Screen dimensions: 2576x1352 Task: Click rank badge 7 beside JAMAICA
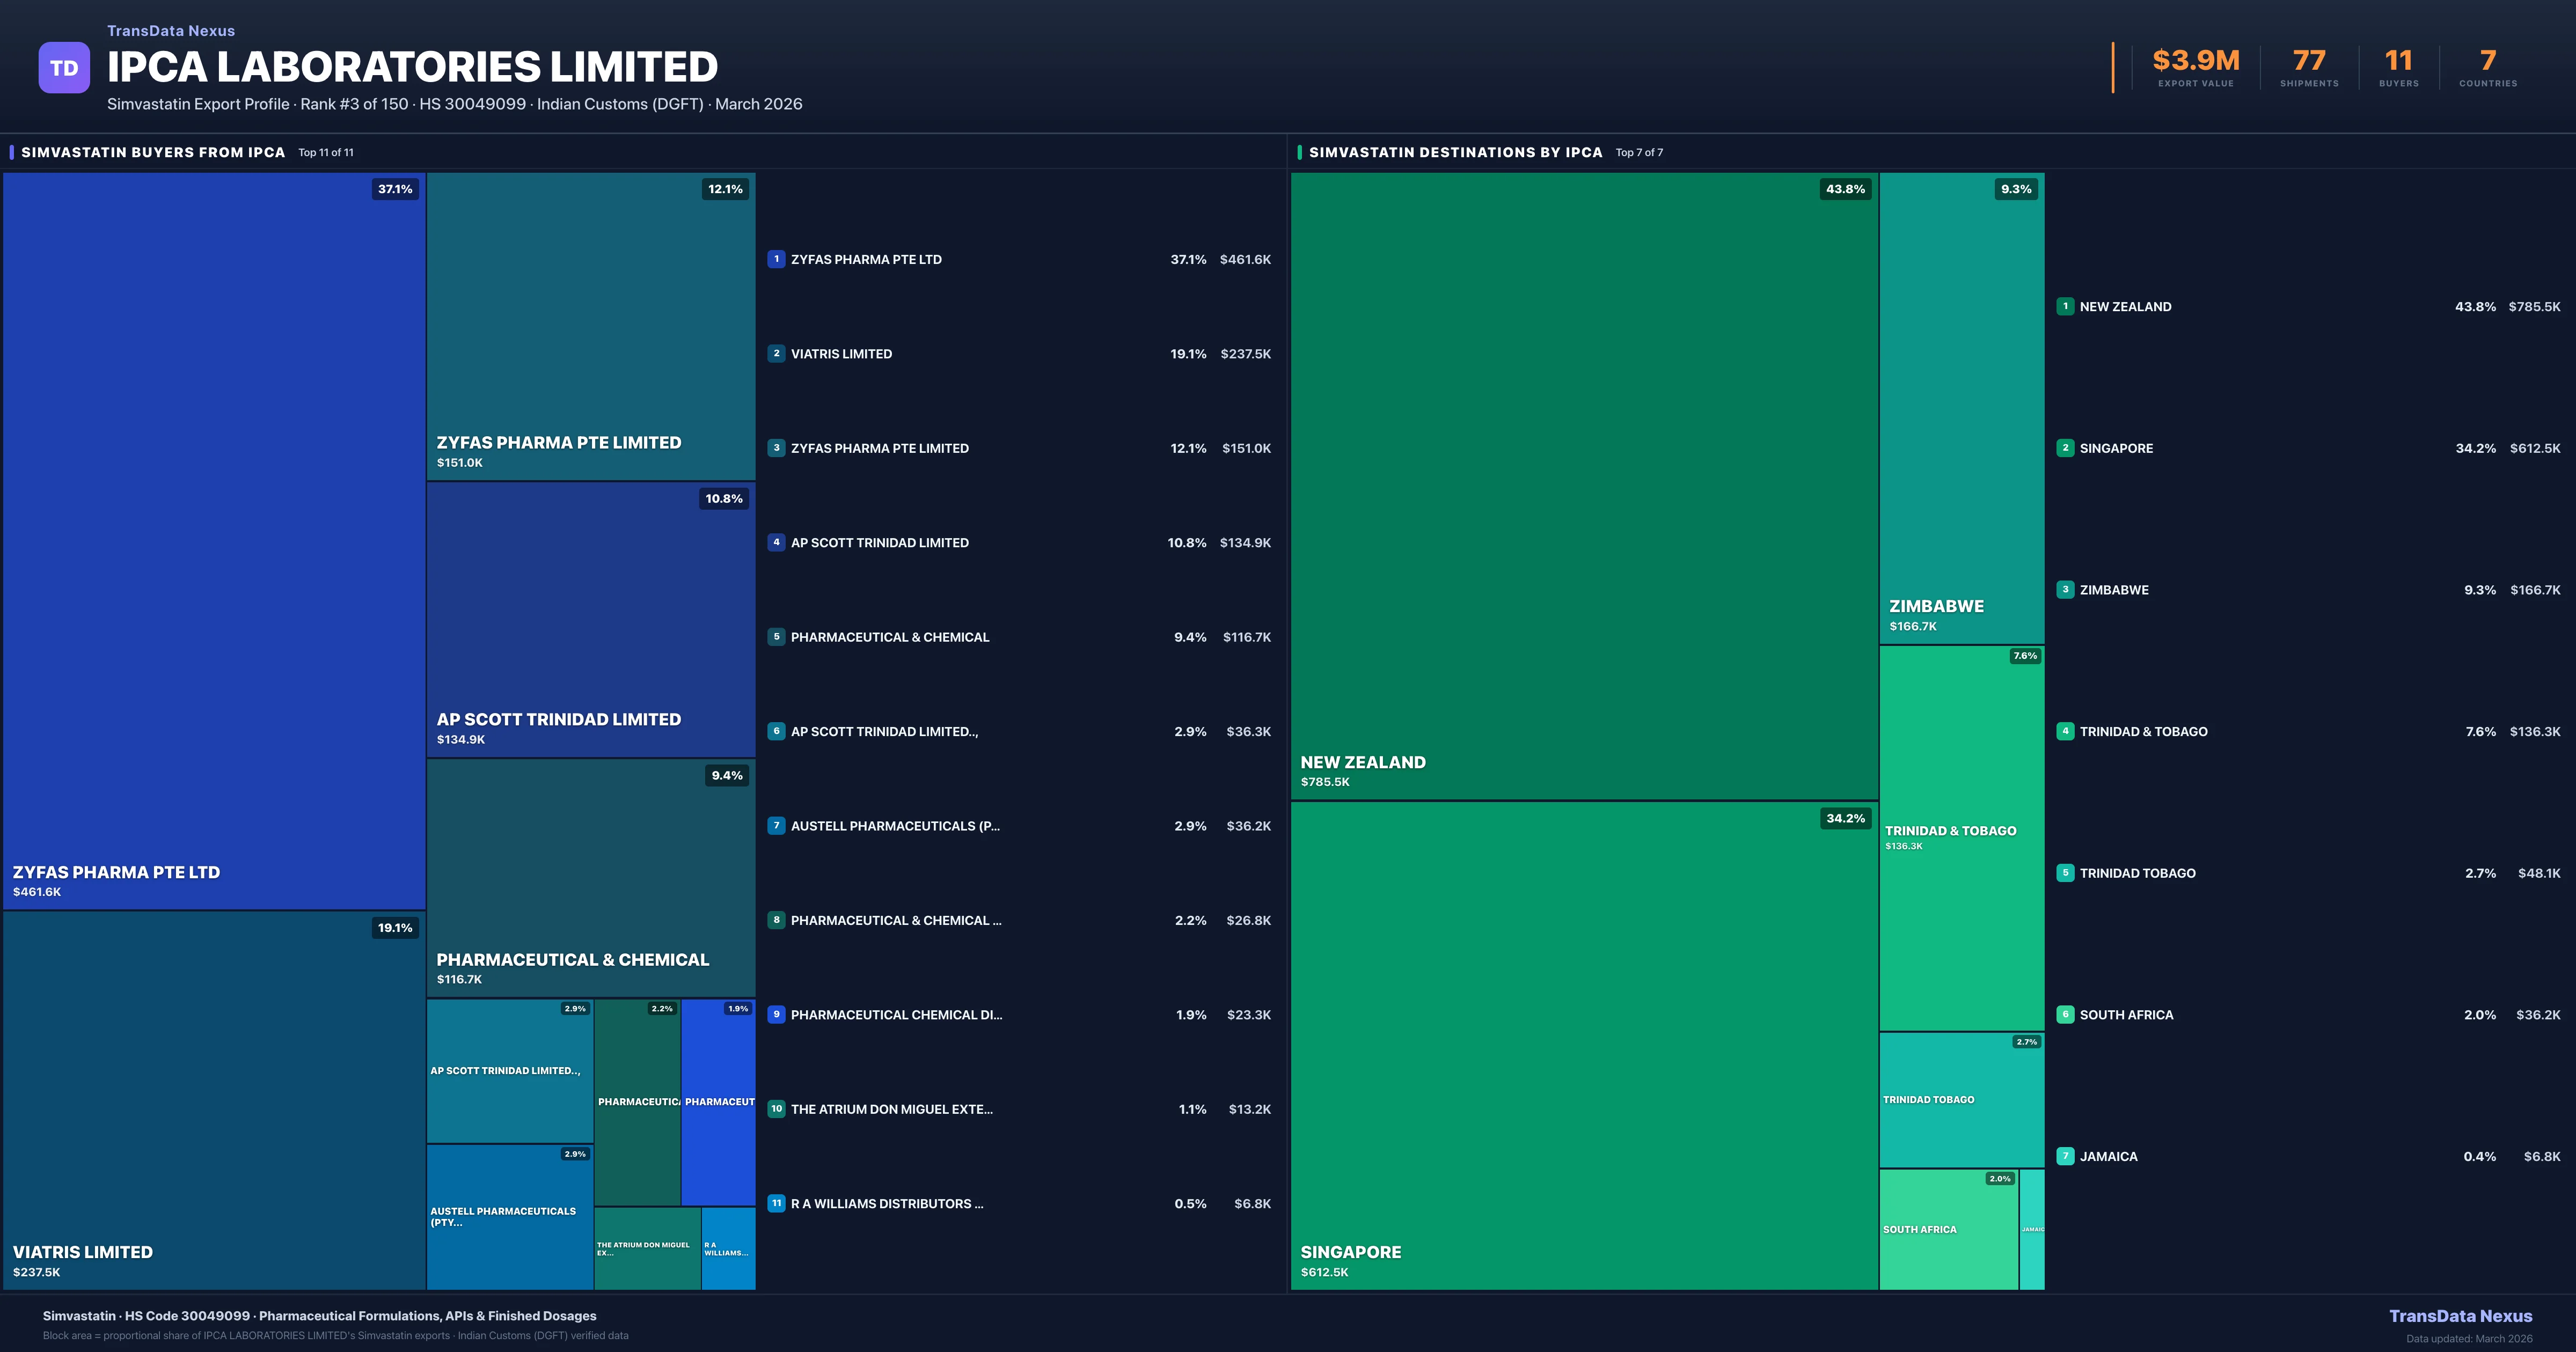coord(2065,1156)
